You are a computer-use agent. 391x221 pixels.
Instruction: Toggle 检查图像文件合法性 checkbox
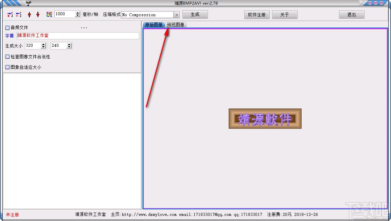(7, 57)
